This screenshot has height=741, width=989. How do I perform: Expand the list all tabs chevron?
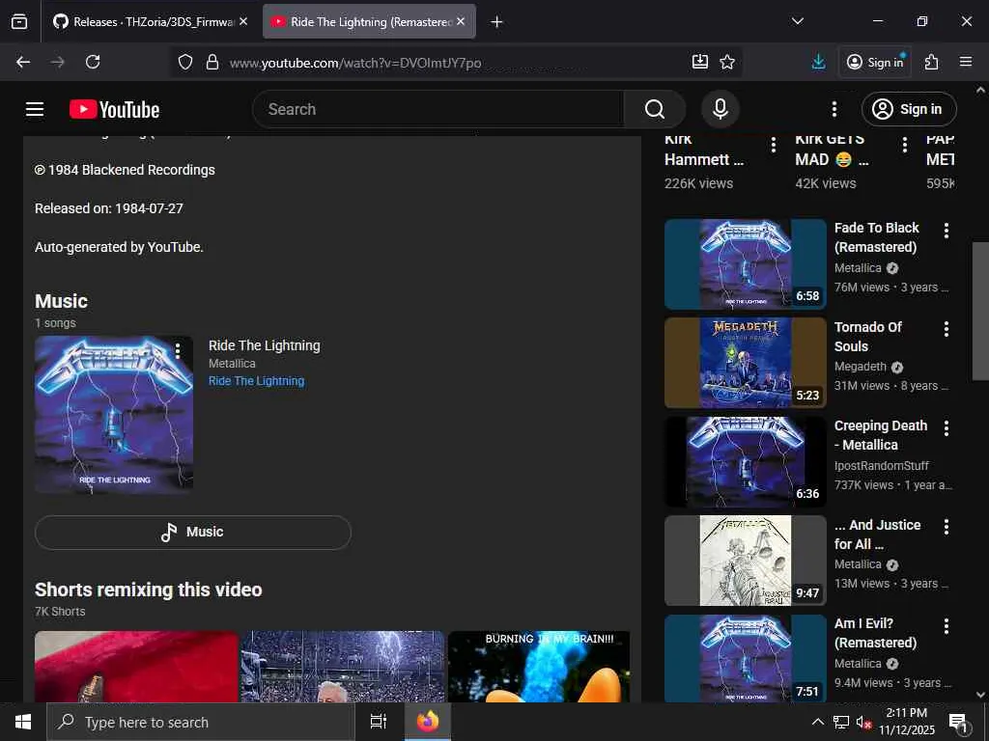pos(797,21)
